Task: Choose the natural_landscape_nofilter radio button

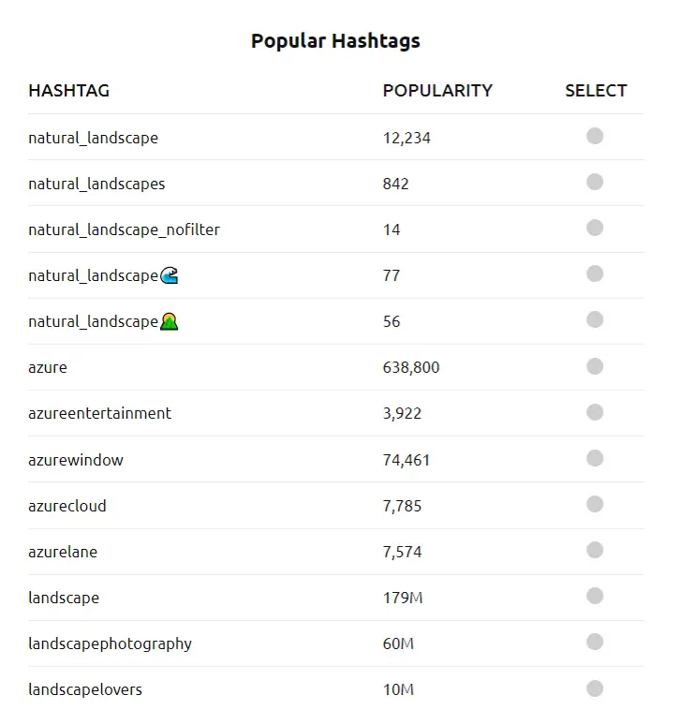Action: pos(595,229)
